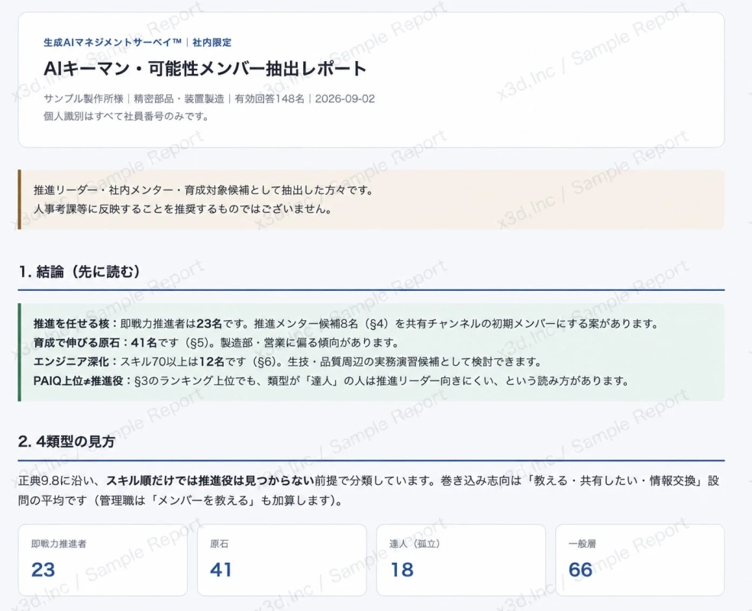Click the エンジニア深化 summary line
This screenshot has height=611, width=752.
point(288,361)
